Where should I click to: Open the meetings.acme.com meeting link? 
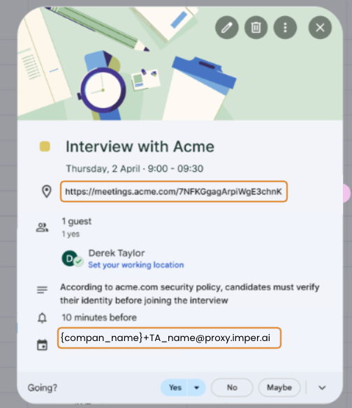[x=173, y=192]
